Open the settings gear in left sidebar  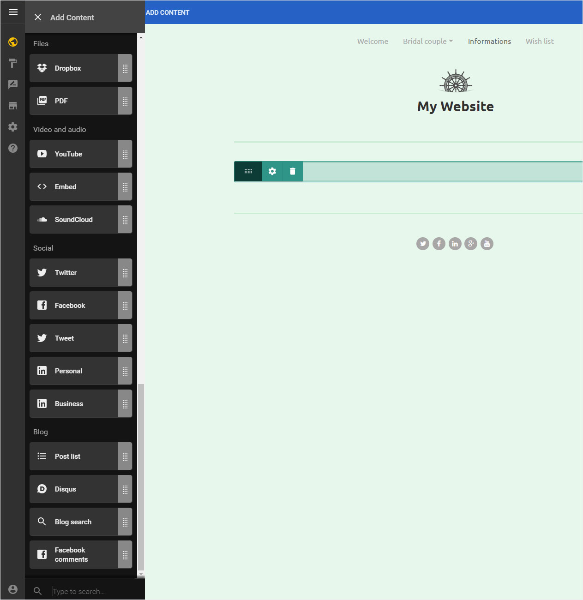[13, 127]
